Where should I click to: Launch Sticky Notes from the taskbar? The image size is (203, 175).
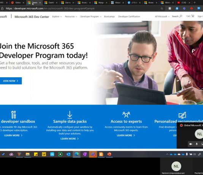36,154
